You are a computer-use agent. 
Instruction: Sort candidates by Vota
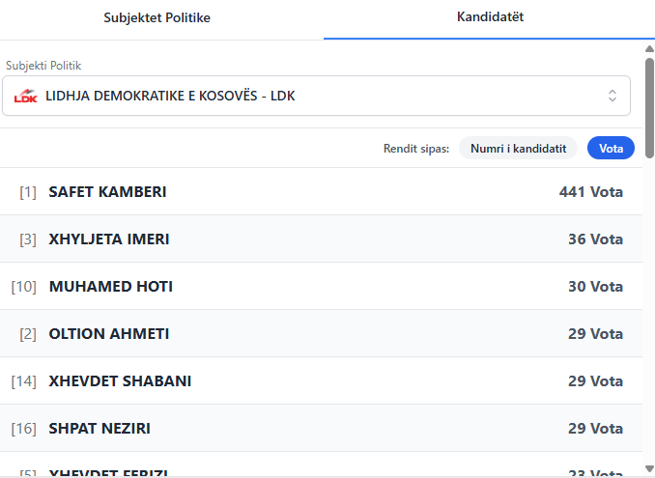611,148
